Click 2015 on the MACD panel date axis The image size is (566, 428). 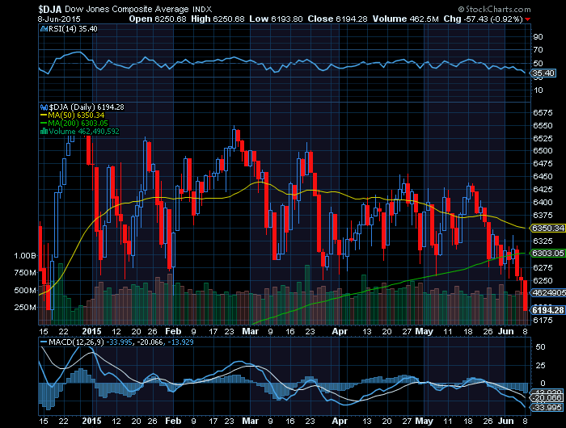pos(91,421)
